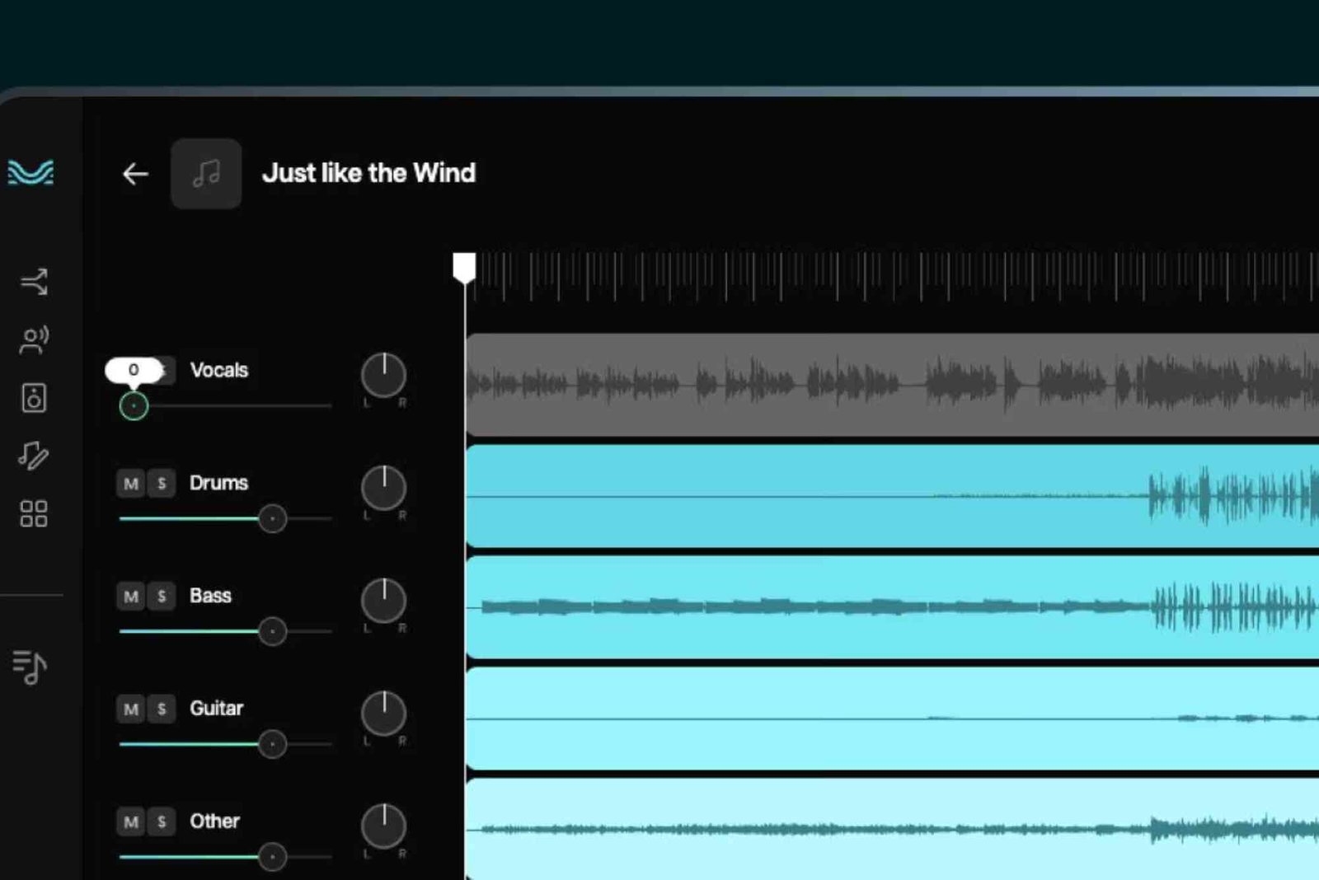Open the music note with pencil icon
The width and height of the screenshot is (1319, 880).
(x=34, y=456)
